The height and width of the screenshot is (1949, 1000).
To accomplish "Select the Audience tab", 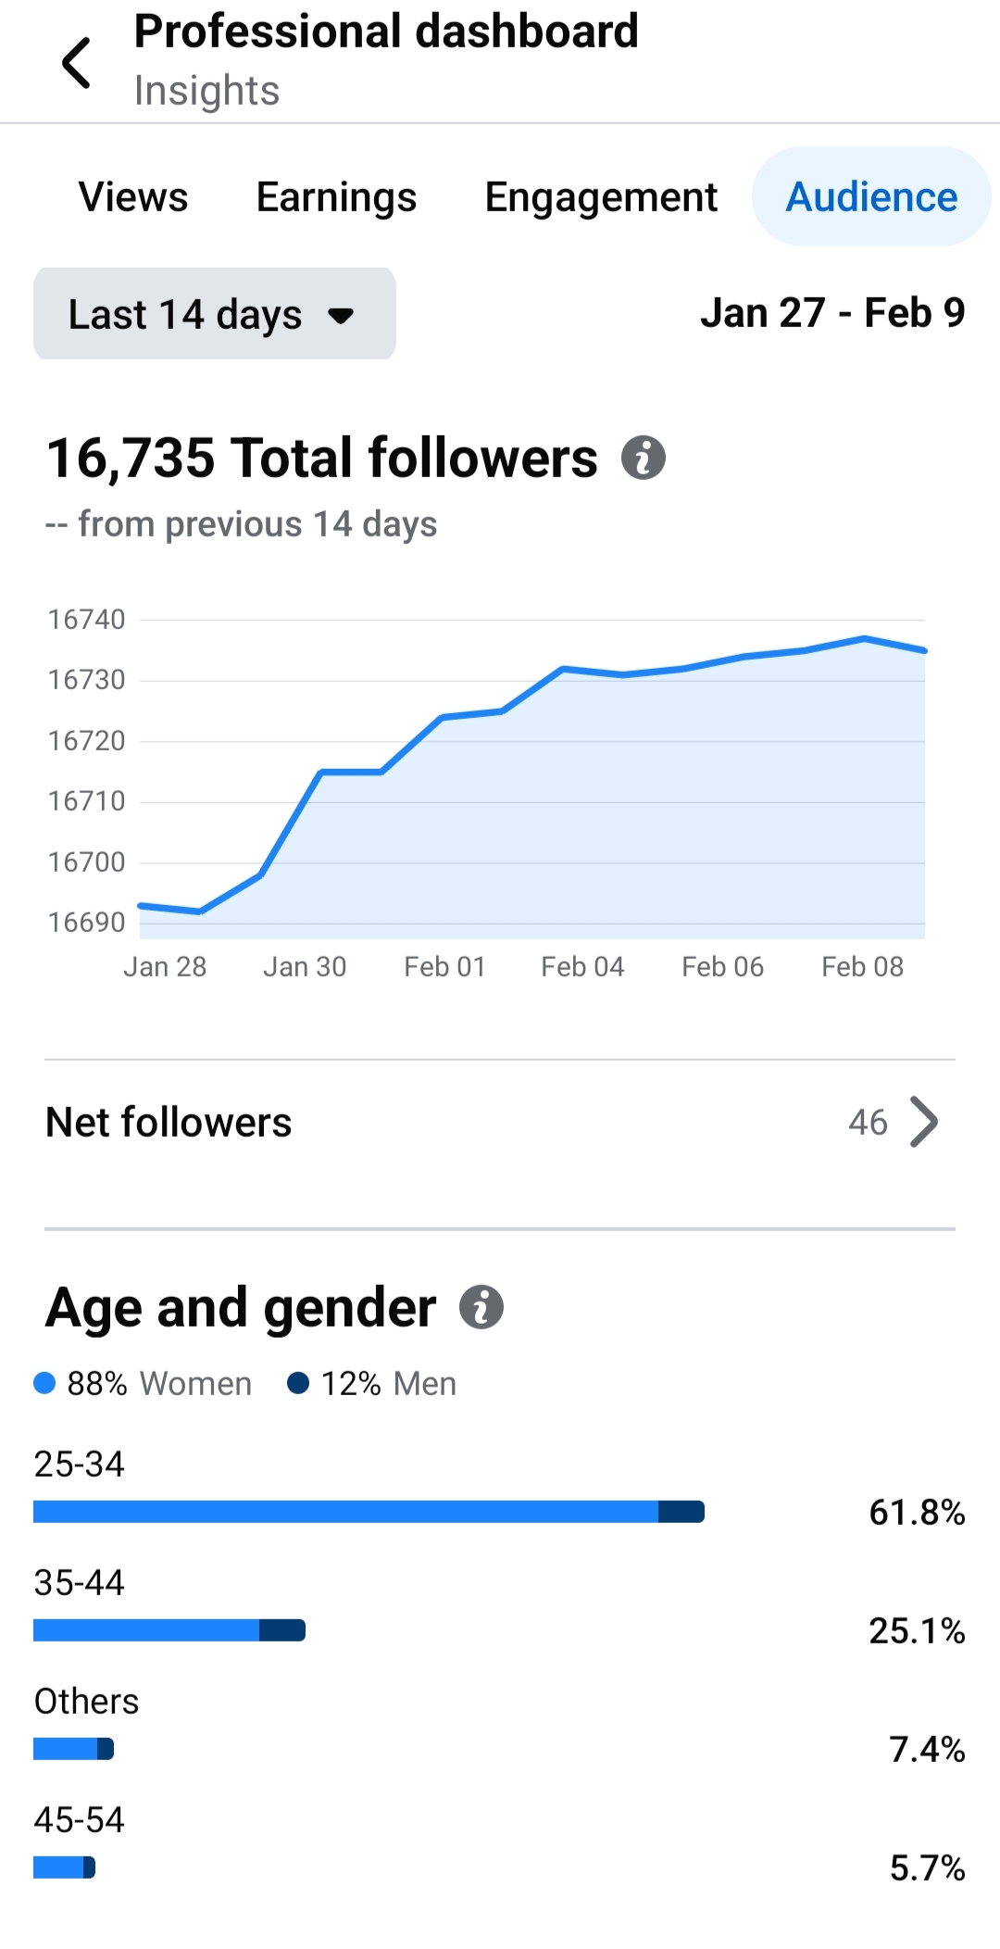I will click(x=871, y=196).
